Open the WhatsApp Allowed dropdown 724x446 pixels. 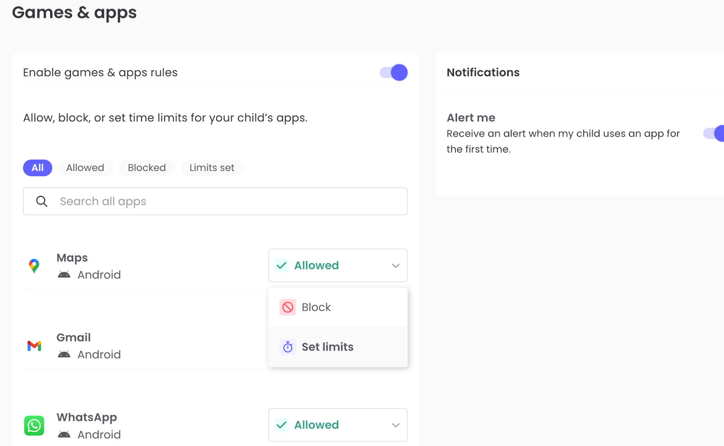(x=338, y=425)
